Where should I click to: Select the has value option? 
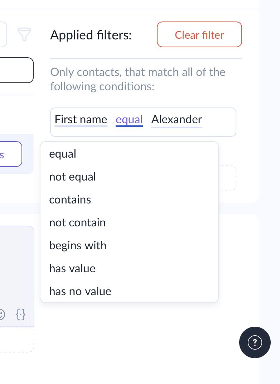pos(72,269)
